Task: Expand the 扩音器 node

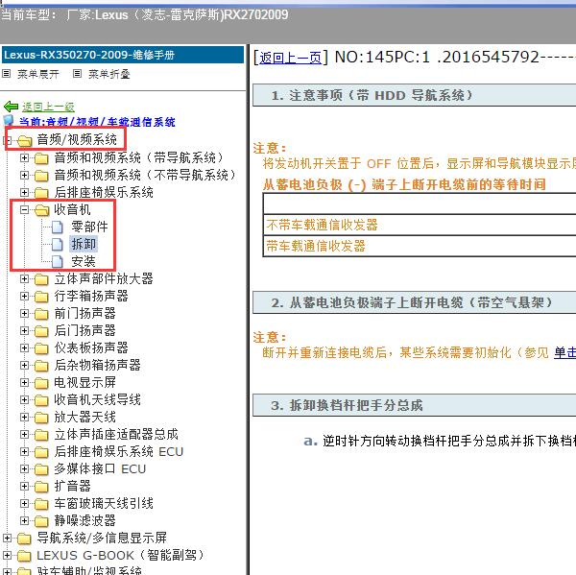Action: (24, 486)
